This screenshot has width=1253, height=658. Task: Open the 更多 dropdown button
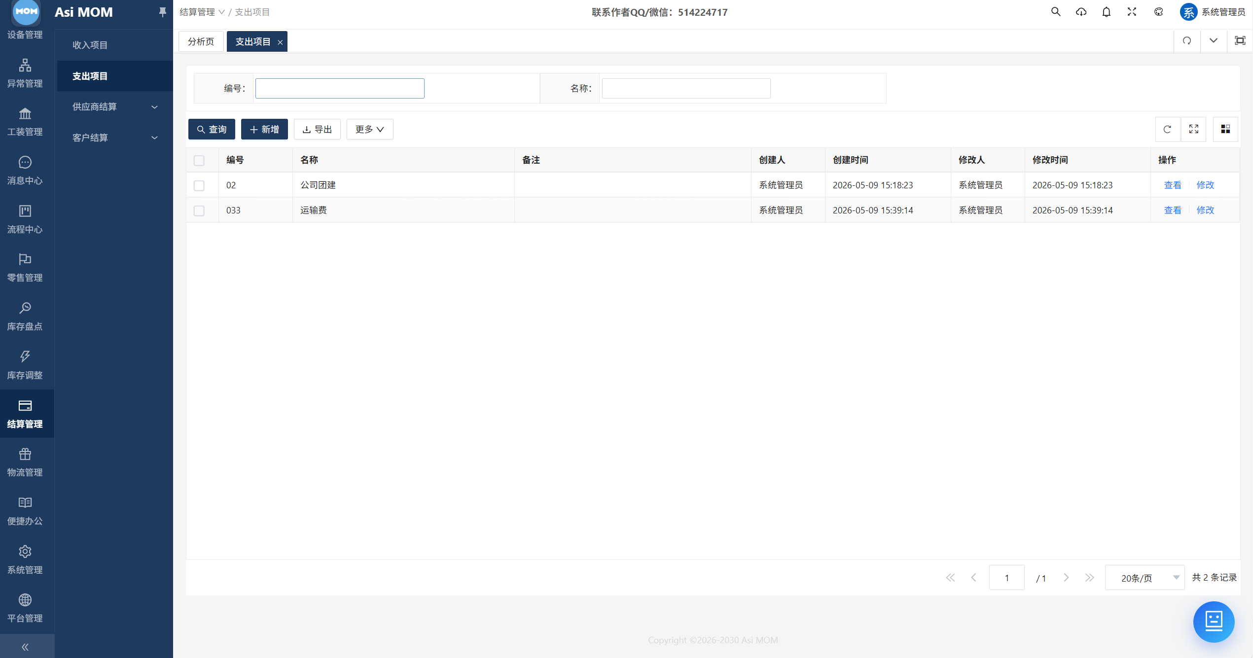click(370, 129)
